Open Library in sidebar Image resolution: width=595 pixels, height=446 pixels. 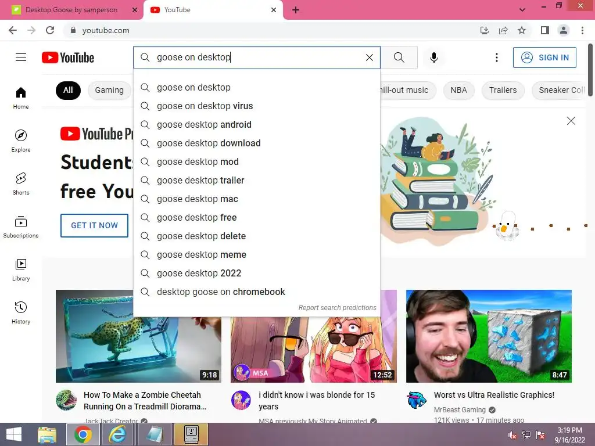point(21,269)
